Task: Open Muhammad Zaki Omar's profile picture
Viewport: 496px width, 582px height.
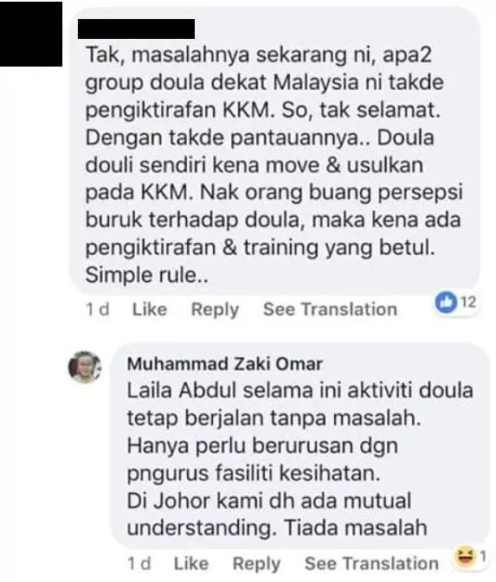Action: 85,367
